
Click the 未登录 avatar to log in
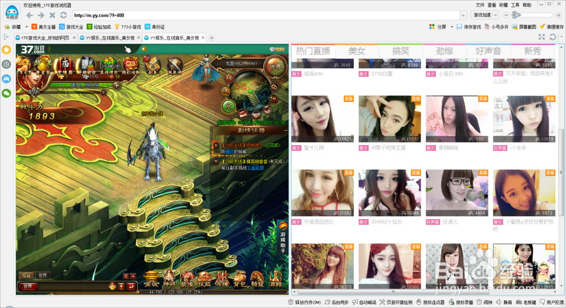(12, 12)
